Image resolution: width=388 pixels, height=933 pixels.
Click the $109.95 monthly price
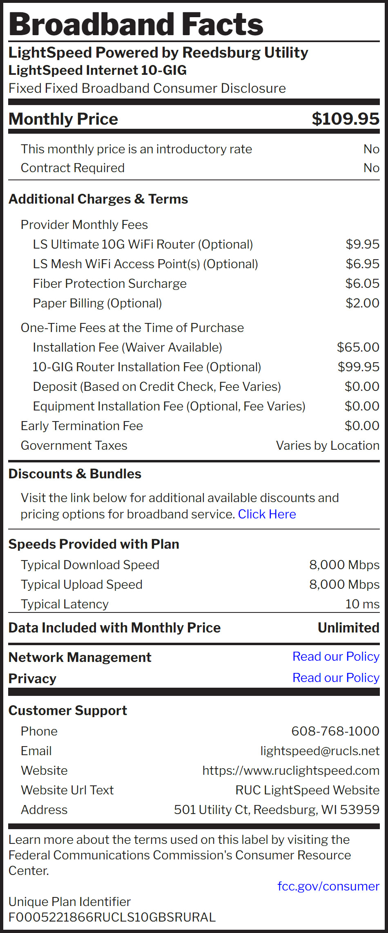pyautogui.click(x=345, y=119)
